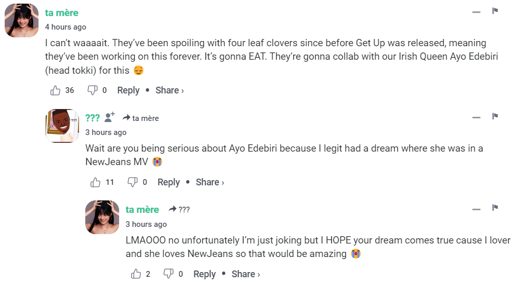Open Share options on the LMAOOO reply
Image resolution: width=517 pixels, height=284 pixels.
pos(245,274)
